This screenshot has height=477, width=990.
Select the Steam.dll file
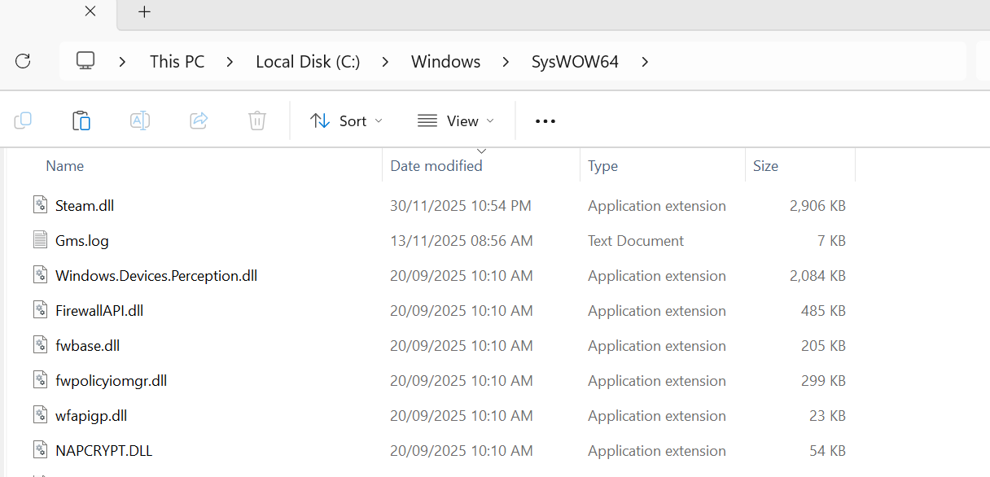point(85,206)
